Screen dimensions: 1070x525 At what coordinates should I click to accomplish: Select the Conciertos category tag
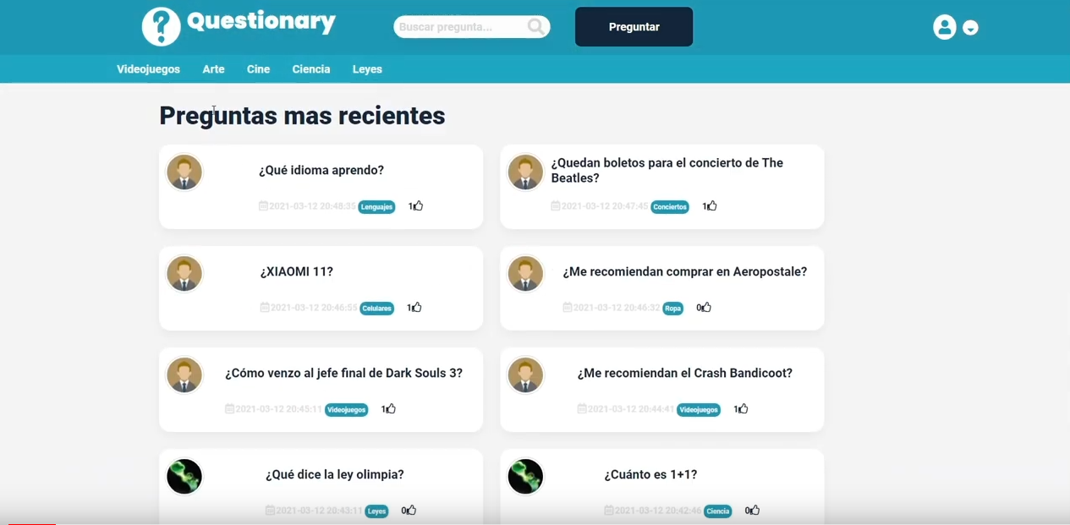[x=669, y=207]
